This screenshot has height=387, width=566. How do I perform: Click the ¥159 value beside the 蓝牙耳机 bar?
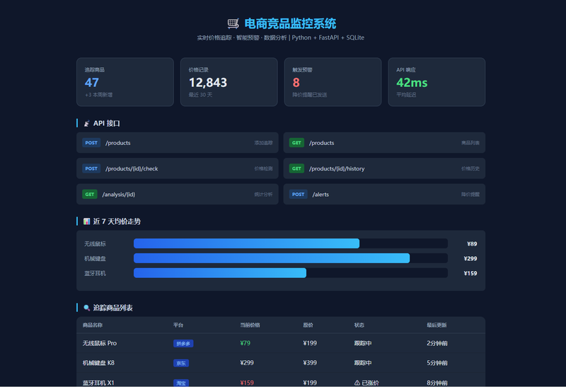click(470, 273)
